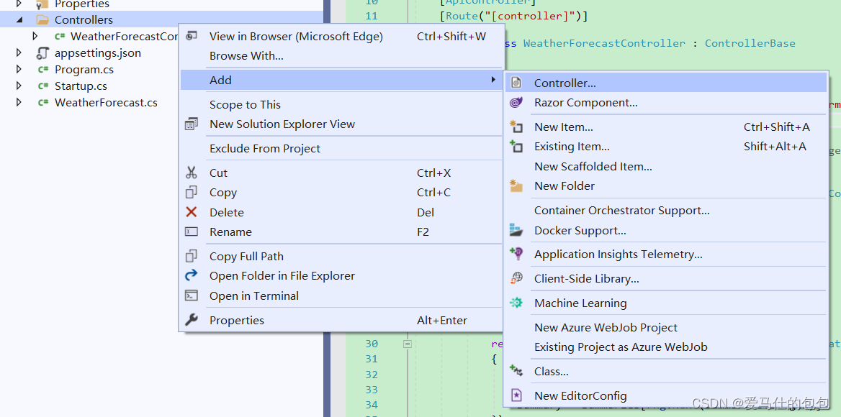Choose Controller... from the Add submenu
The image size is (841, 417).
(565, 82)
